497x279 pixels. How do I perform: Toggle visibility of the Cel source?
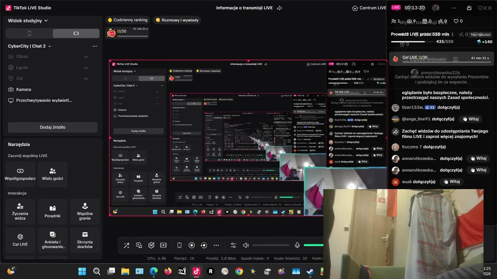click(x=86, y=78)
